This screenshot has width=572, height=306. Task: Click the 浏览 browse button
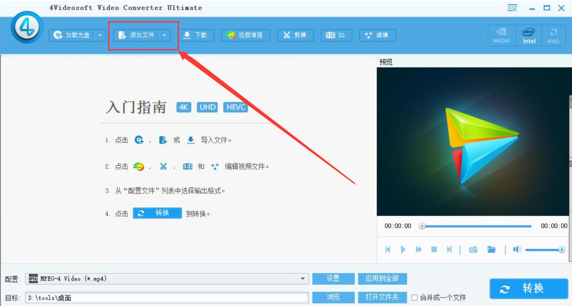click(x=333, y=298)
